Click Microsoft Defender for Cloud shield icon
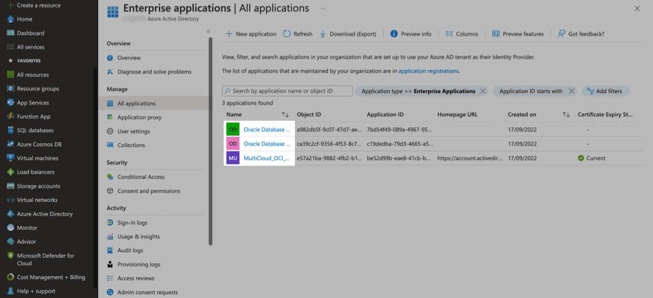This screenshot has height=298, width=653. 10,256
